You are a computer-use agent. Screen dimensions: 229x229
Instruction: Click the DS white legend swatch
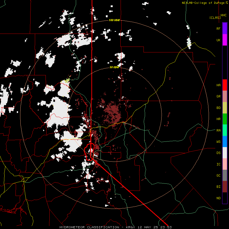click(x=225, y=153)
